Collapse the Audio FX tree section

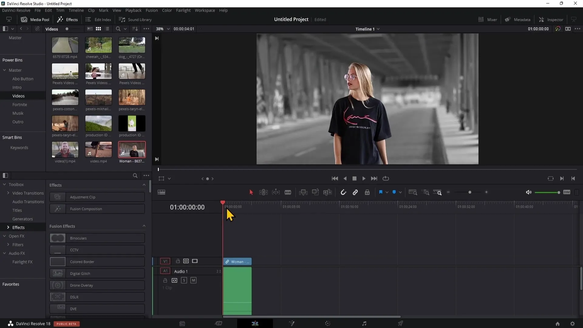pyautogui.click(x=4, y=253)
